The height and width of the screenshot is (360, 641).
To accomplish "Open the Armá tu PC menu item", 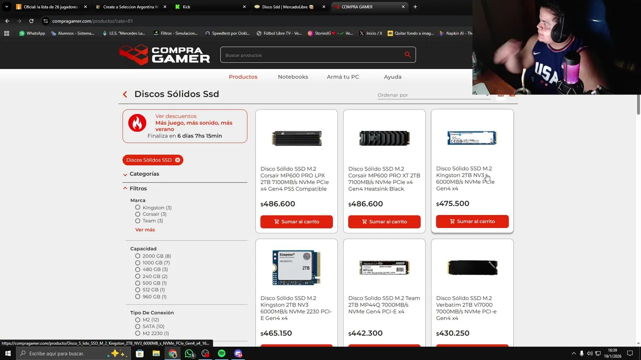I will point(343,76).
